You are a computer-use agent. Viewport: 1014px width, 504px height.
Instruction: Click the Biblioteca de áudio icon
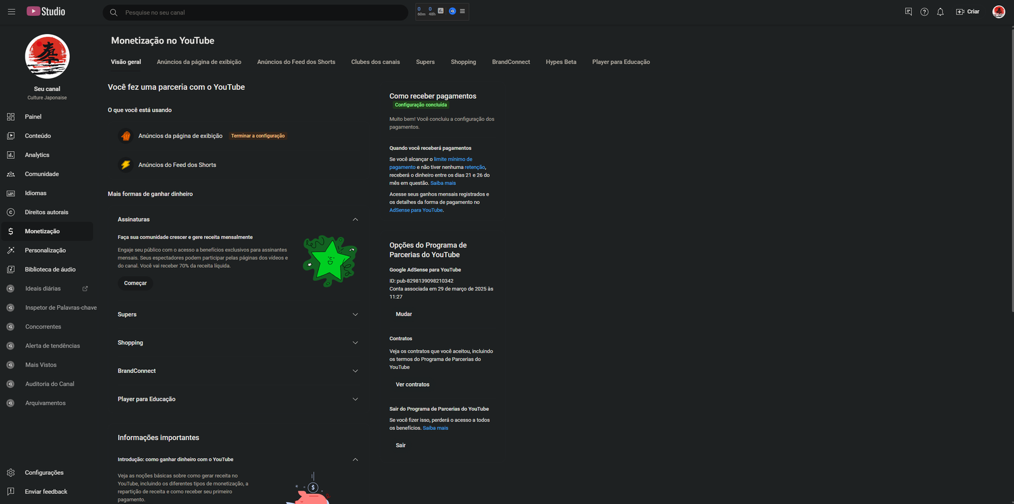click(11, 269)
